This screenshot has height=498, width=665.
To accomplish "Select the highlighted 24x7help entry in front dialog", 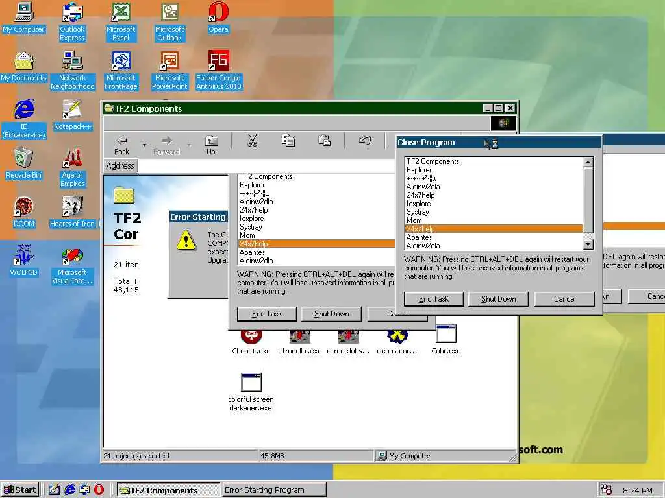I will [x=494, y=229].
